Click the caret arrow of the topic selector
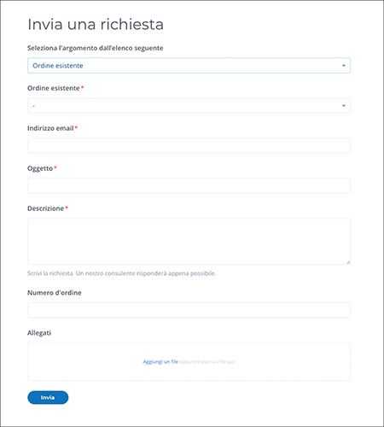 click(344, 66)
